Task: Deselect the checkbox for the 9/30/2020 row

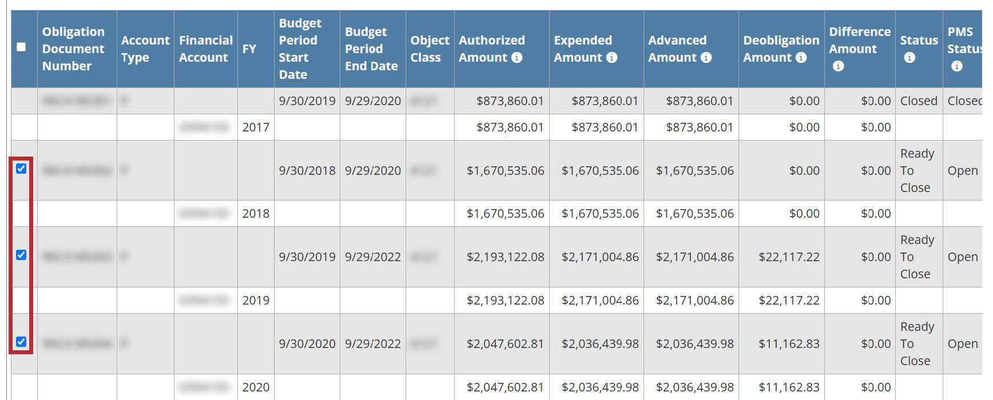Action: pos(21,342)
